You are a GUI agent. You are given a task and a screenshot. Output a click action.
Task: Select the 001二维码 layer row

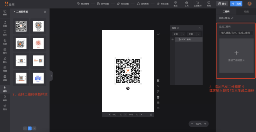(x=189, y=40)
